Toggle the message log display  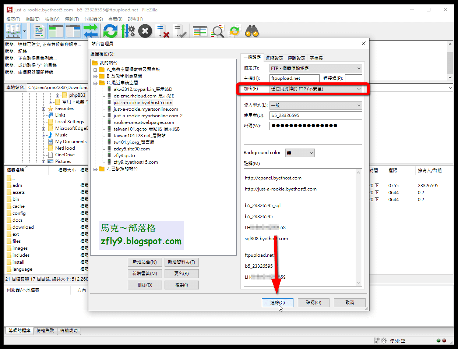coord(38,31)
